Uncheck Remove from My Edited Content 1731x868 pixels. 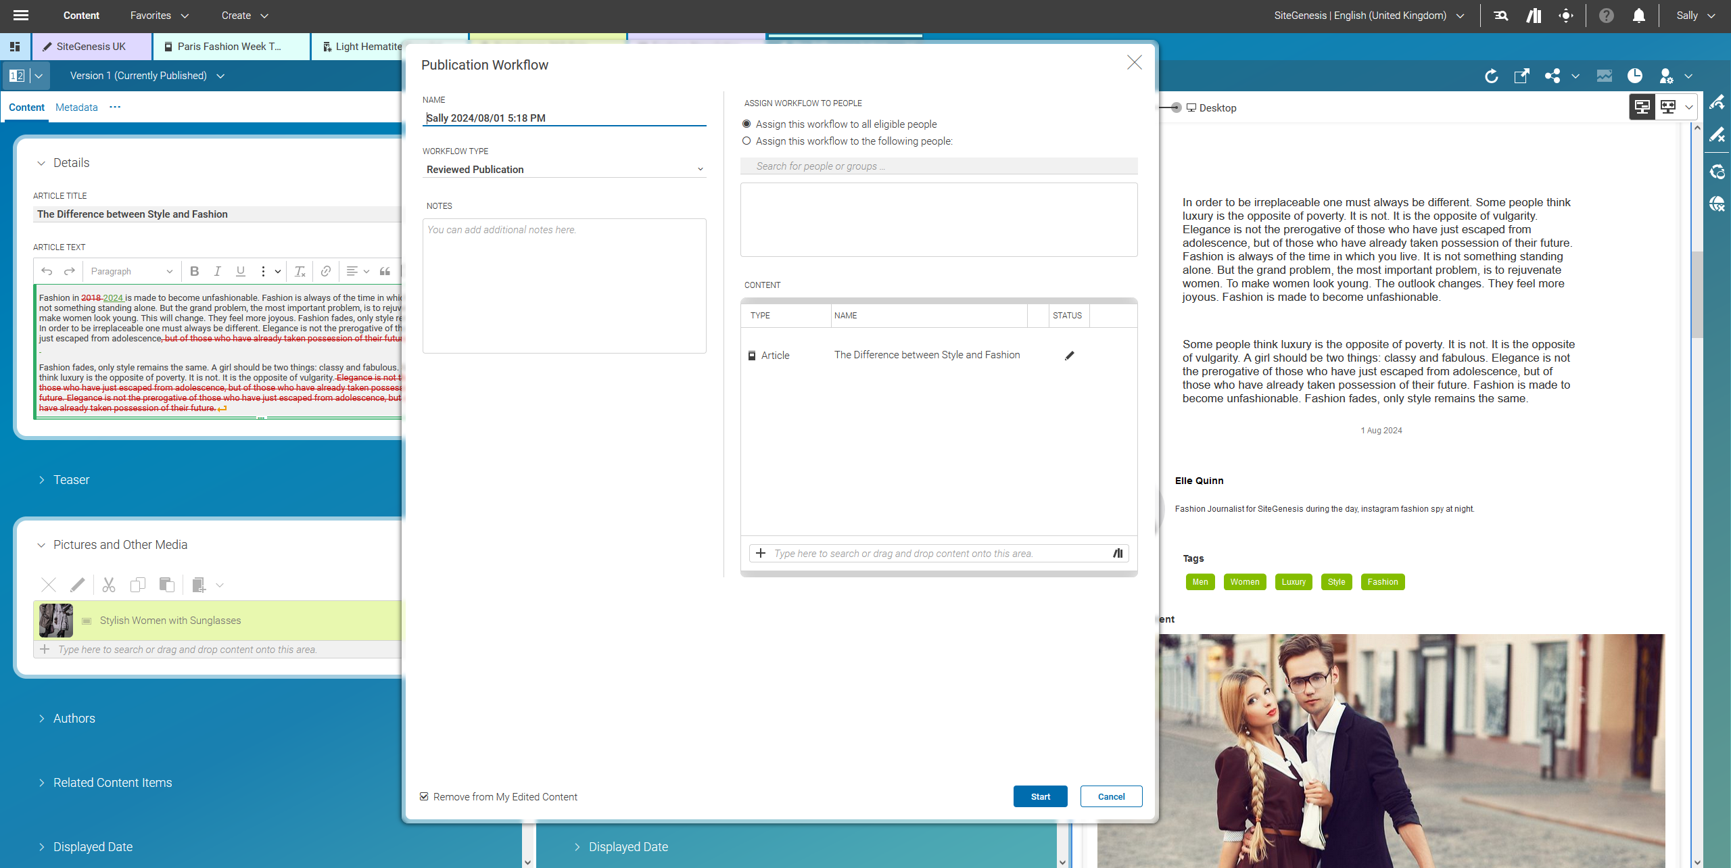[424, 796]
